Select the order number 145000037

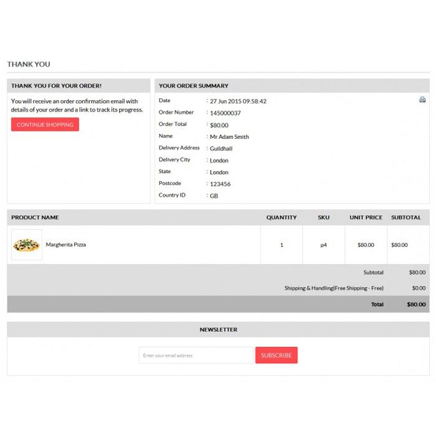point(225,113)
